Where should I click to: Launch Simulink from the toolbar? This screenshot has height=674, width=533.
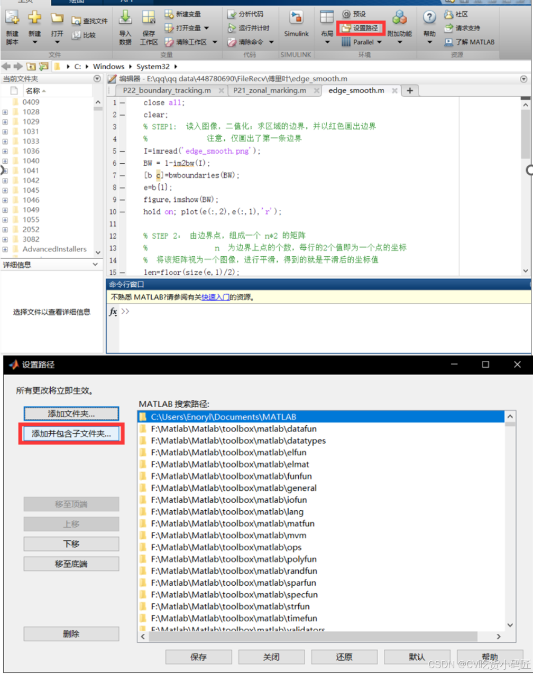point(296,18)
